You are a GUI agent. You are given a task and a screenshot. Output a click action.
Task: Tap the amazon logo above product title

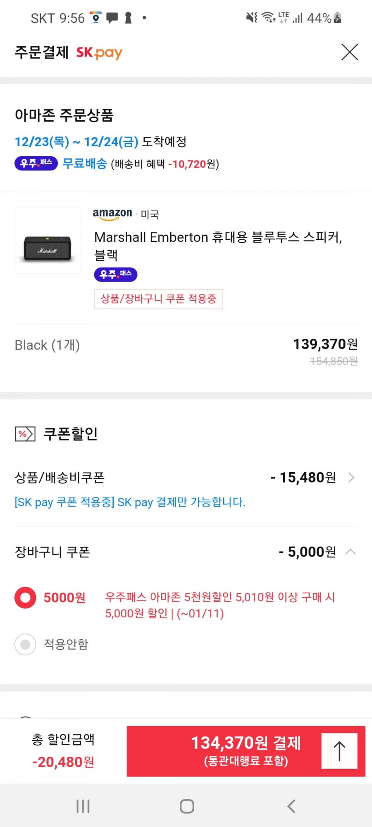pyautogui.click(x=112, y=214)
